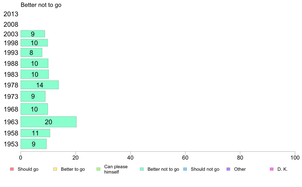This screenshot has height=187, width=302.
Task: Select the 1963 bar showing 20
Action: point(49,122)
